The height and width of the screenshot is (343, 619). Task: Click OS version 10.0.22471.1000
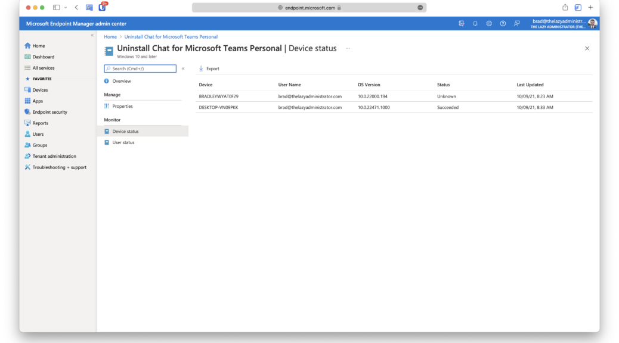[373, 107]
